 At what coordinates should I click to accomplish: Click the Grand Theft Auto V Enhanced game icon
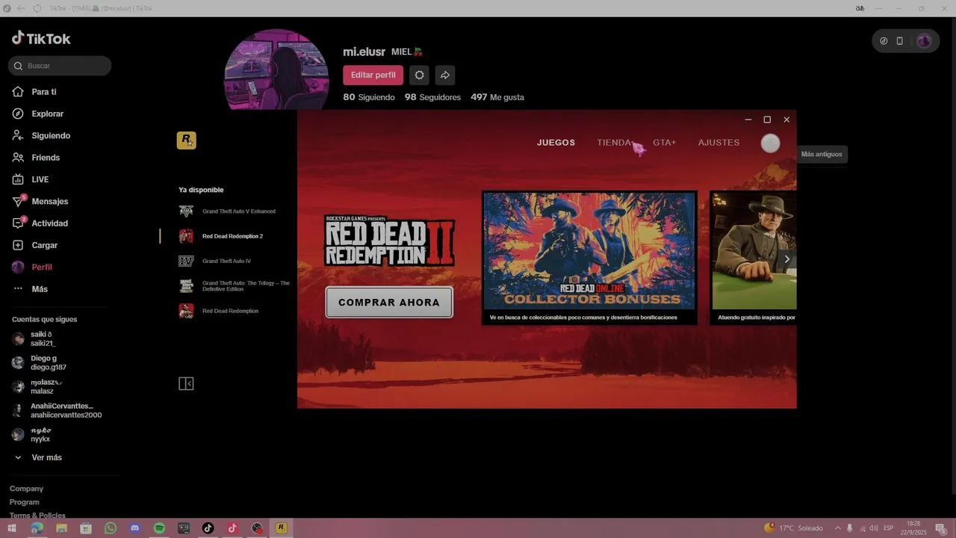[186, 211]
